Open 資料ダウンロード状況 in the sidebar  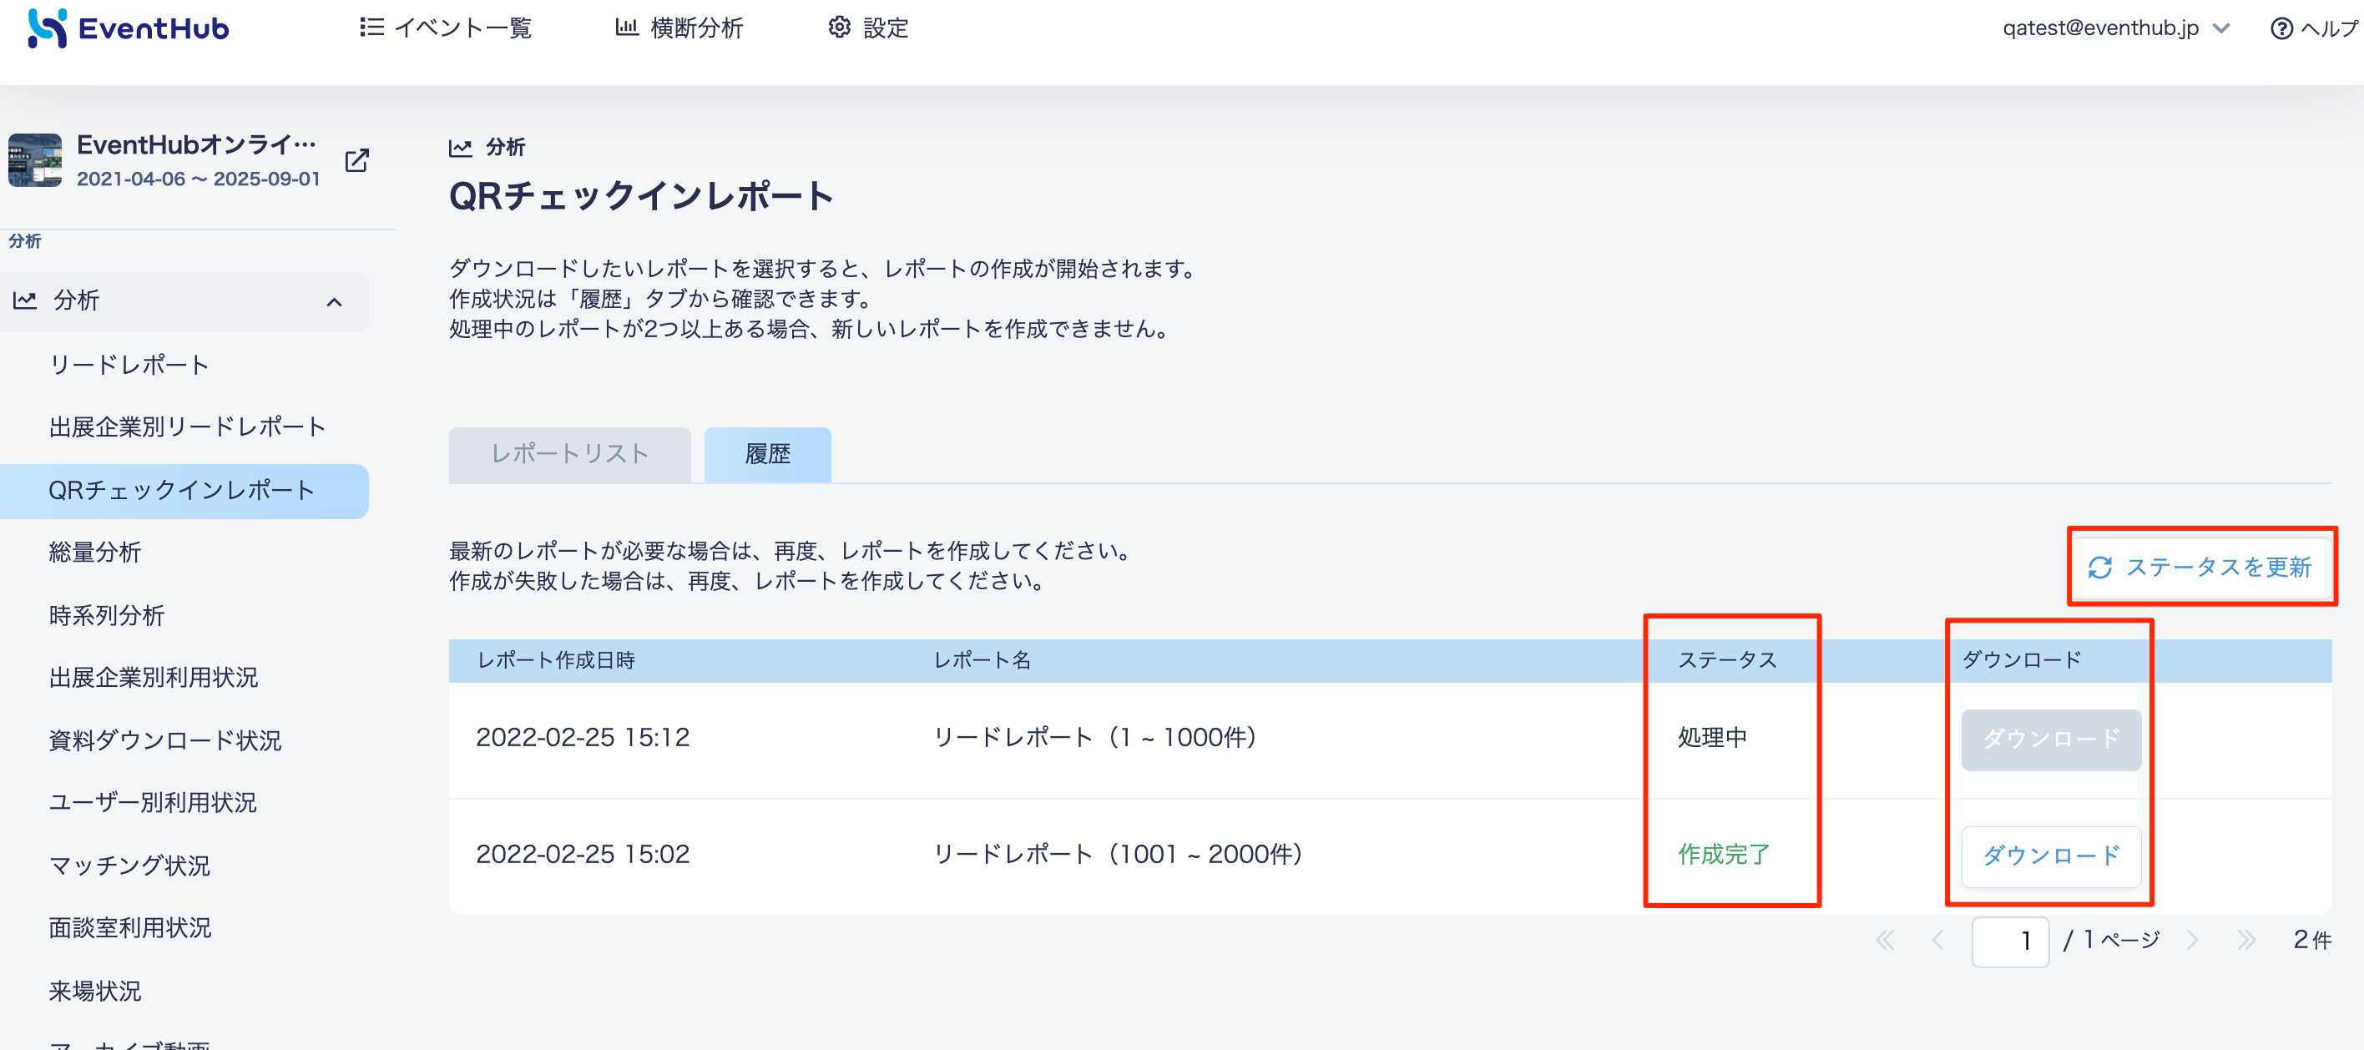[165, 740]
